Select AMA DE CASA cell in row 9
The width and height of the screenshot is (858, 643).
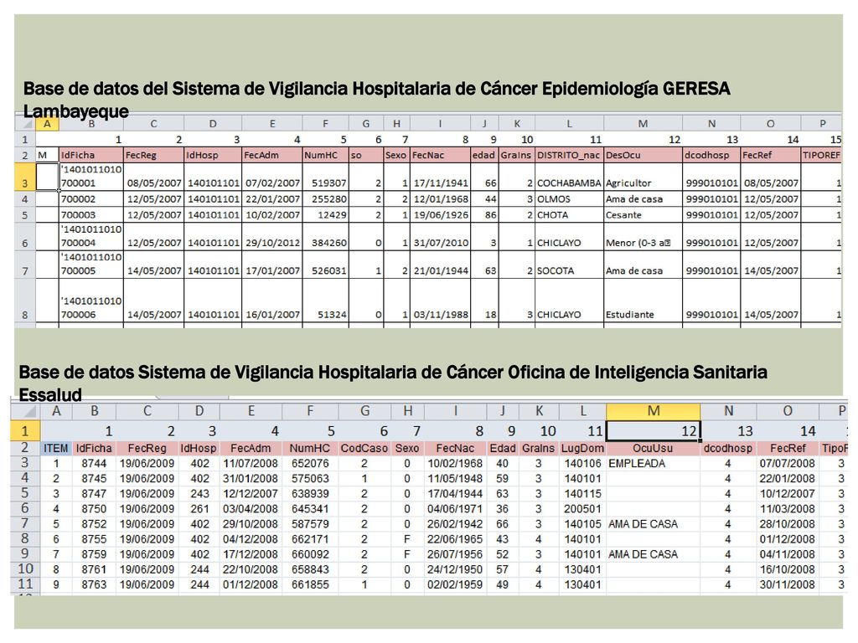(653, 554)
